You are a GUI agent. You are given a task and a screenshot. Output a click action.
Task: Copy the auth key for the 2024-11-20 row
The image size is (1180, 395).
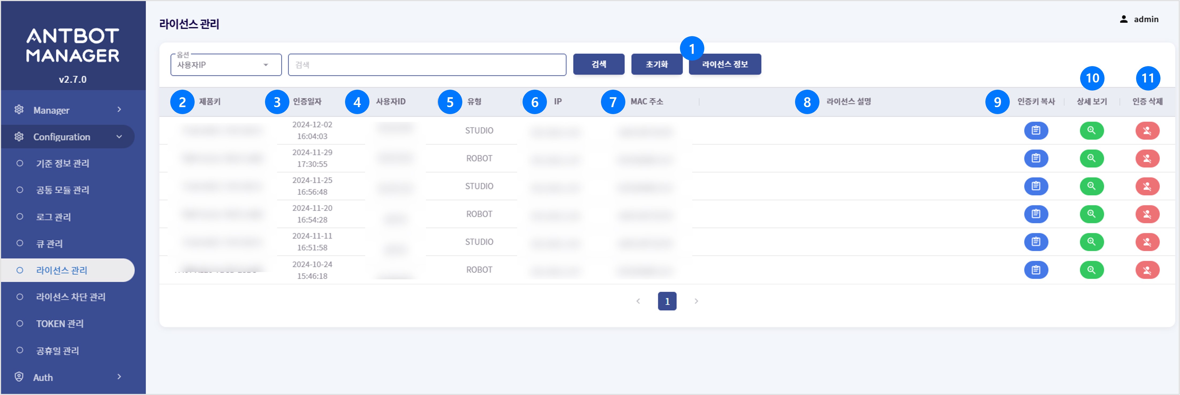1036,214
